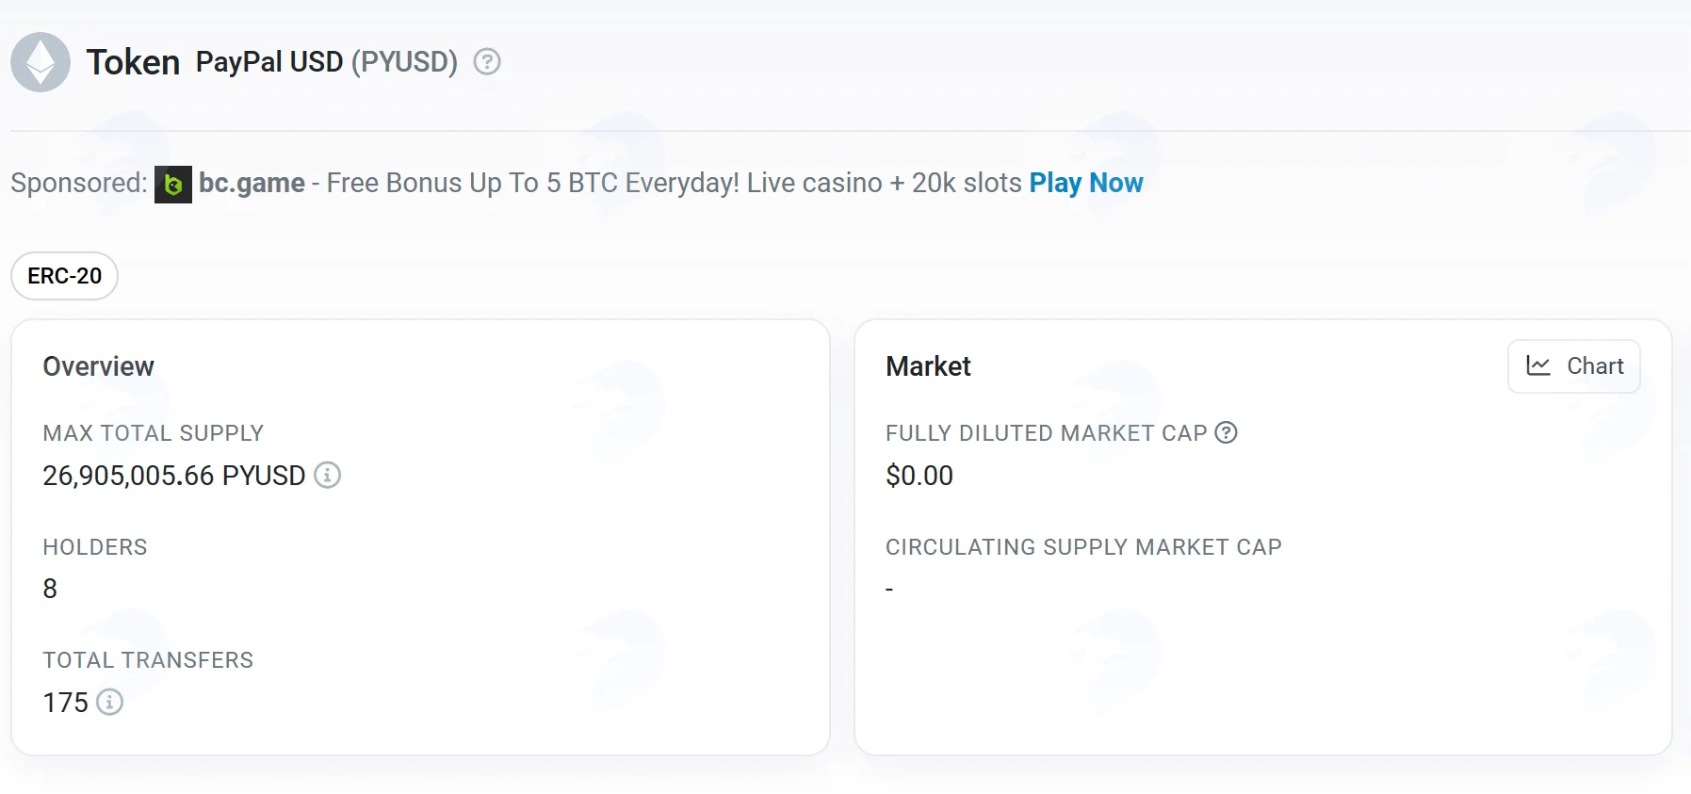Select the ERC-20 token type badge
The height and width of the screenshot is (794, 1691).
(64, 276)
